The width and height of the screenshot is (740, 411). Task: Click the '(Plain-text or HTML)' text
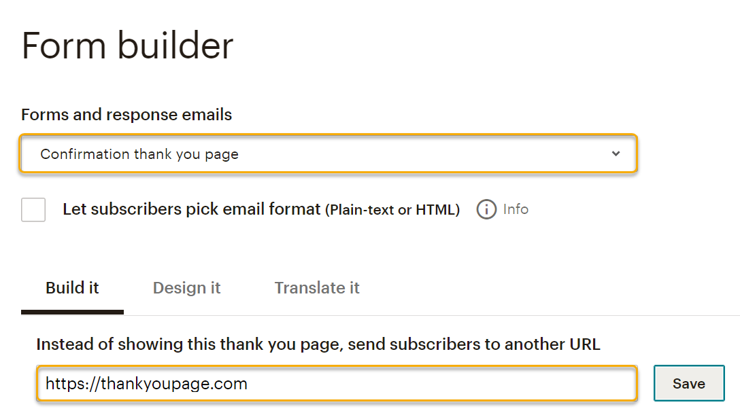click(x=392, y=210)
